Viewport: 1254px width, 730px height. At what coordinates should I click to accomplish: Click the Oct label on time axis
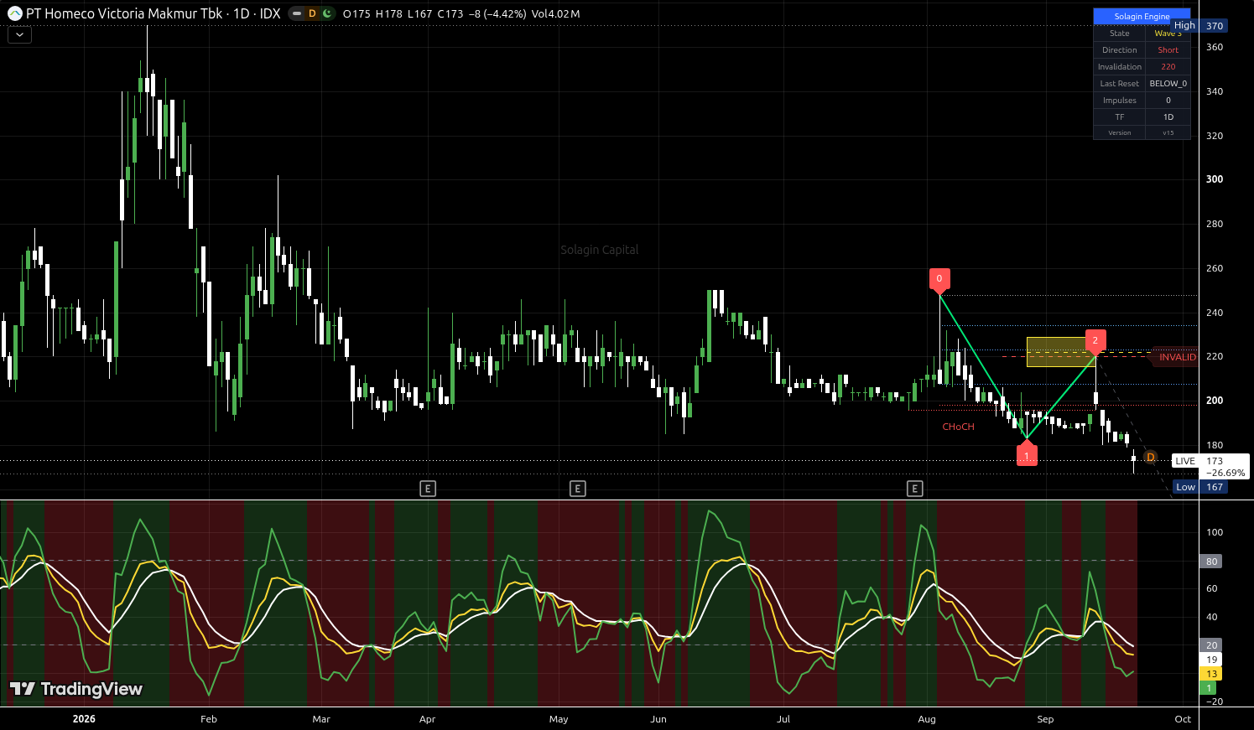[x=1183, y=719]
